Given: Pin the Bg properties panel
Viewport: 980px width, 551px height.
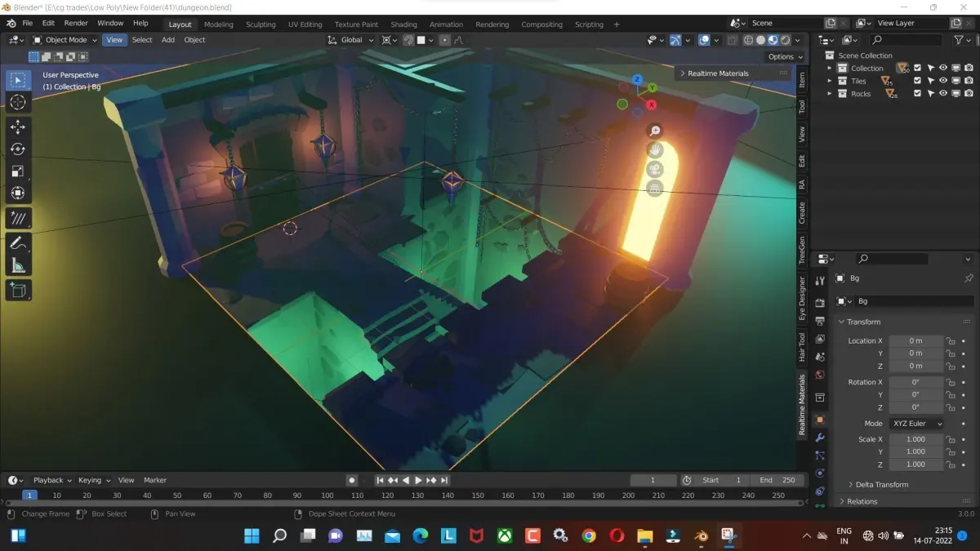Looking at the screenshot, I should coord(969,278).
